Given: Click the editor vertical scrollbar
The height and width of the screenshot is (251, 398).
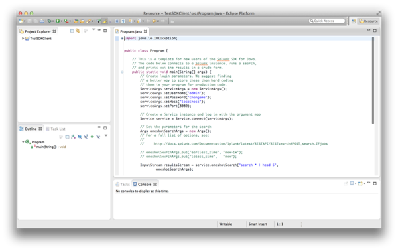Looking at the screenshot, I should pyautogui.click(x=373, y=80).
